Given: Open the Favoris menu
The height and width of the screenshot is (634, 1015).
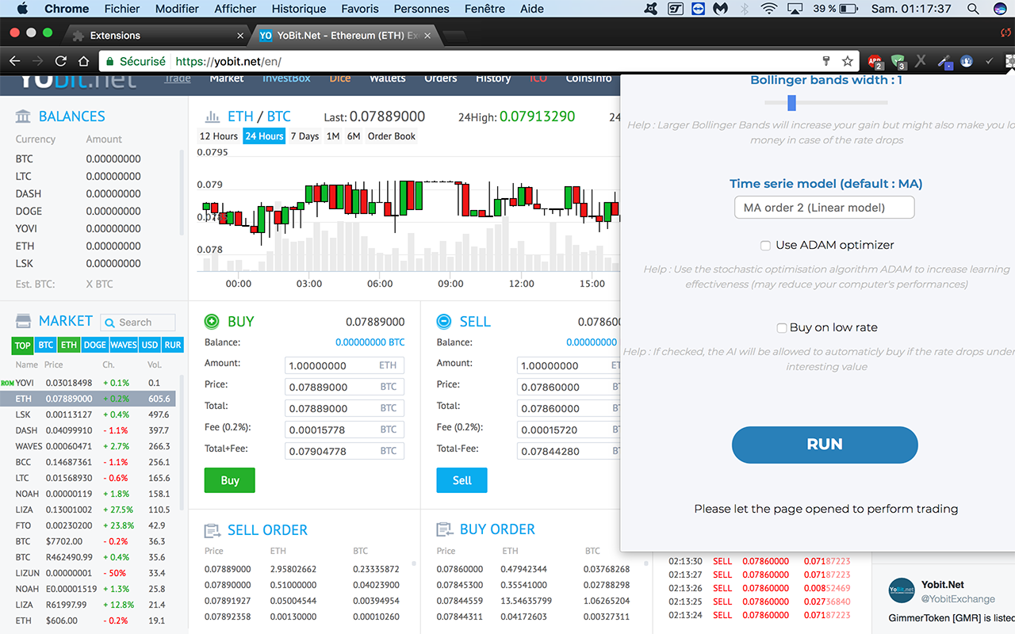Looking at the screenshot, I should [361, 9].
